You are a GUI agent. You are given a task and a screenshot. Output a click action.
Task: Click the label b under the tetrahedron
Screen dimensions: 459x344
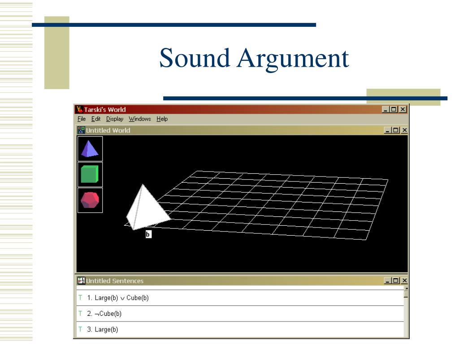pyautogui.click(x=148, y=234)
